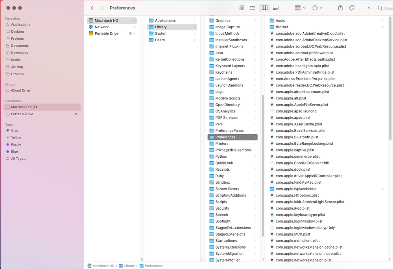Click the Preferences file list scrollbar
Screen dimensions: 393x269
390,79
